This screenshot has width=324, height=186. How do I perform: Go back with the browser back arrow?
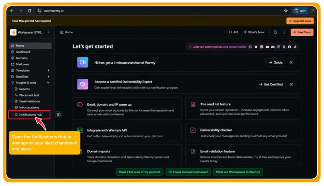pos(12,11)
